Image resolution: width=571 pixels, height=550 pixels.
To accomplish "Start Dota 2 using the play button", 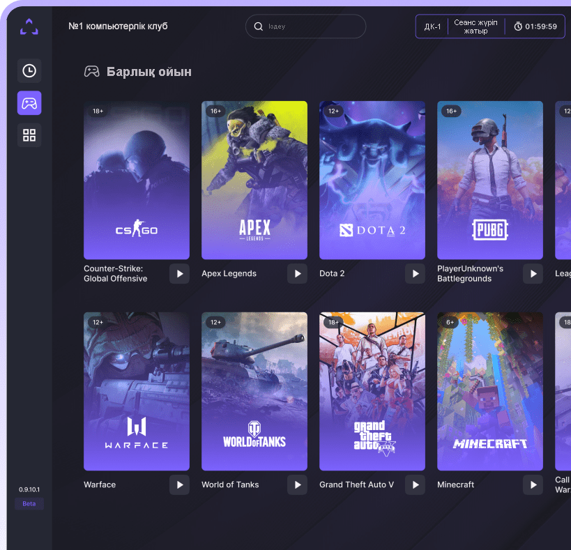I will 415,274.
